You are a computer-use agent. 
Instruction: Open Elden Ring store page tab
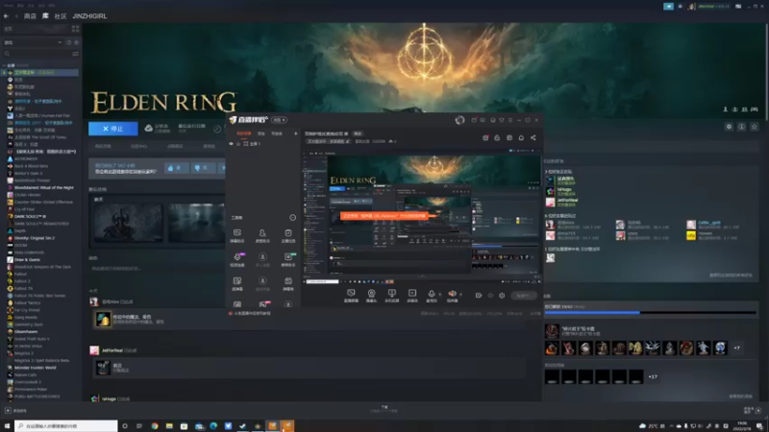coord(103,146)
